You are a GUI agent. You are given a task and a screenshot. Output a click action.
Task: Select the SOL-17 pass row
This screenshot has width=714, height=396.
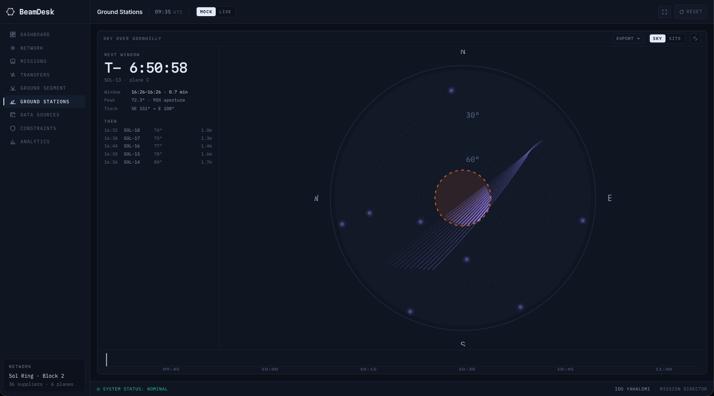click(158, 139)
